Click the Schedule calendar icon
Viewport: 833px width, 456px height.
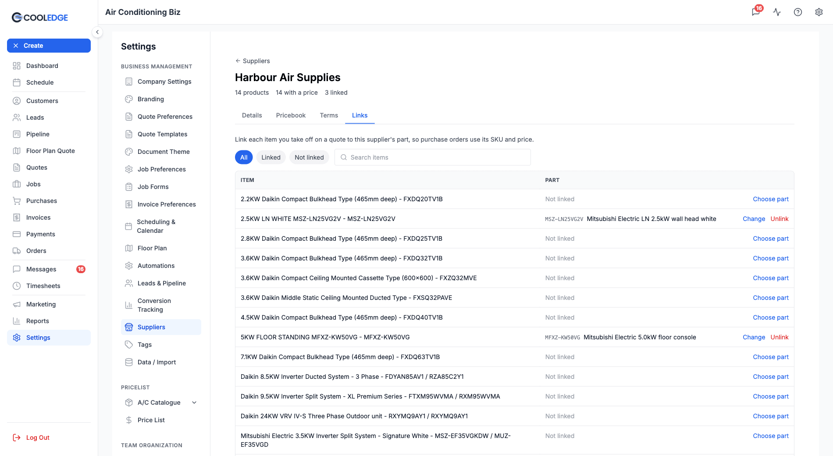point(17,82)
